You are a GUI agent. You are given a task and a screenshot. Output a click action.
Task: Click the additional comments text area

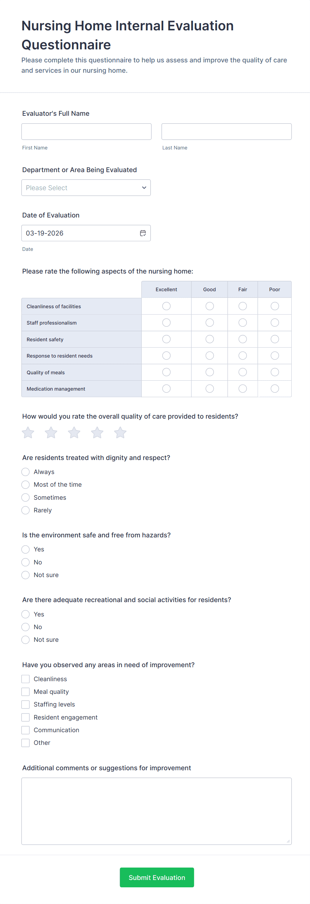pos(156,811)
